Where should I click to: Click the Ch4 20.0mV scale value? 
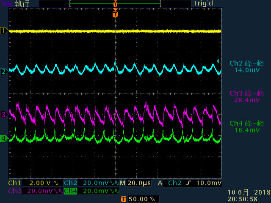(96, 191)
